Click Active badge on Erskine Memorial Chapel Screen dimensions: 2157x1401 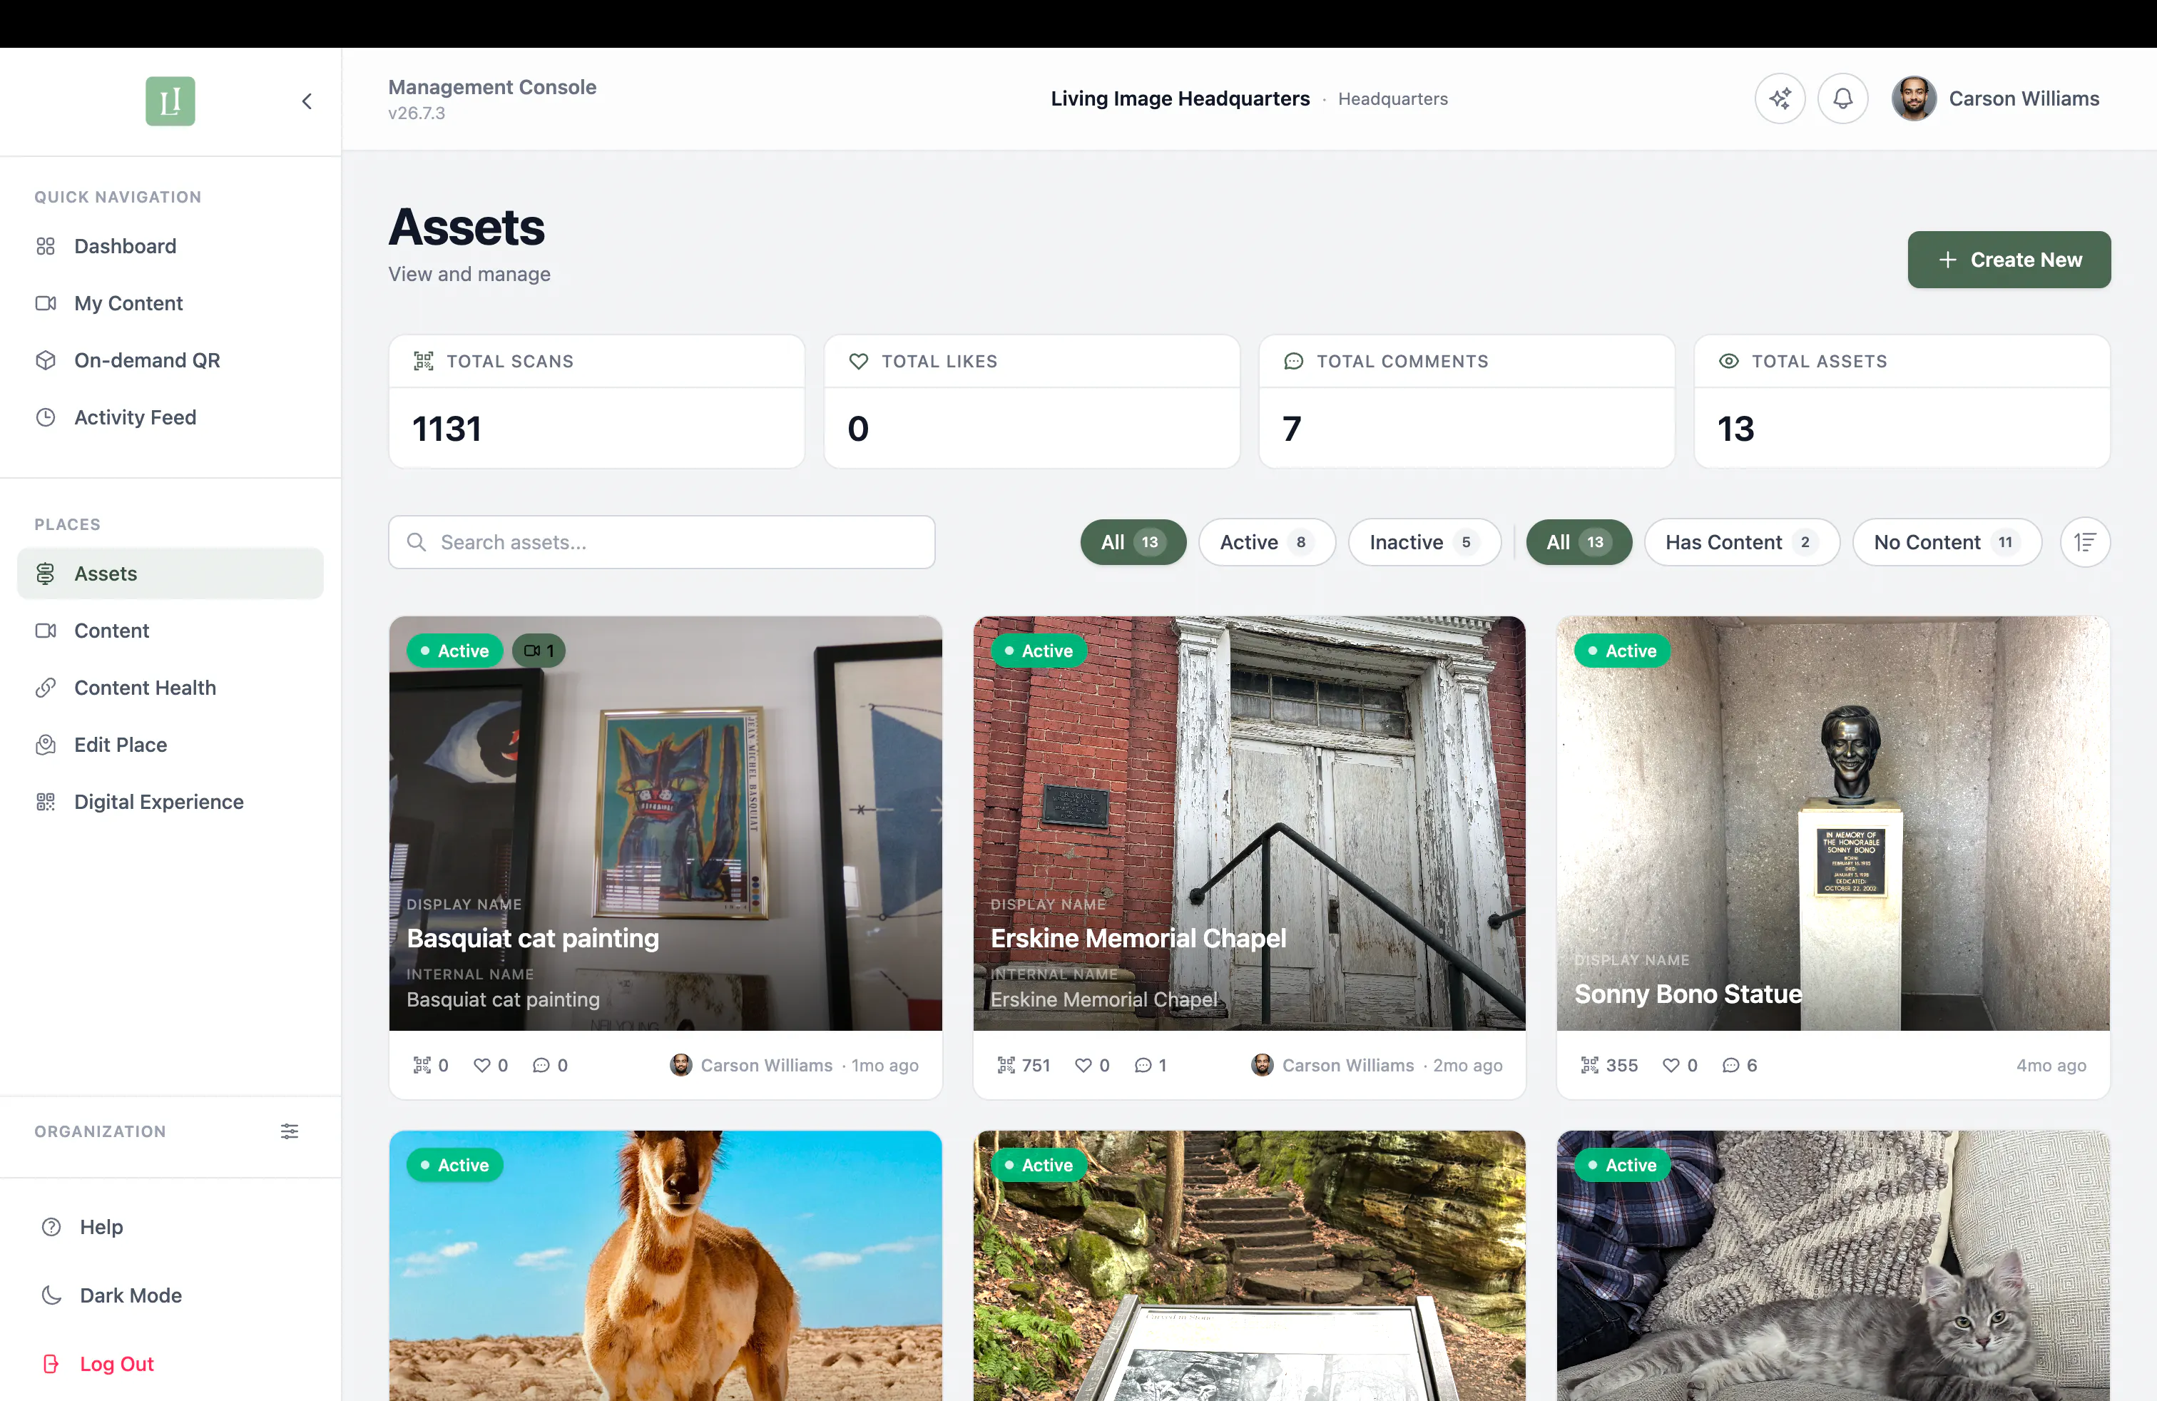1039,651
